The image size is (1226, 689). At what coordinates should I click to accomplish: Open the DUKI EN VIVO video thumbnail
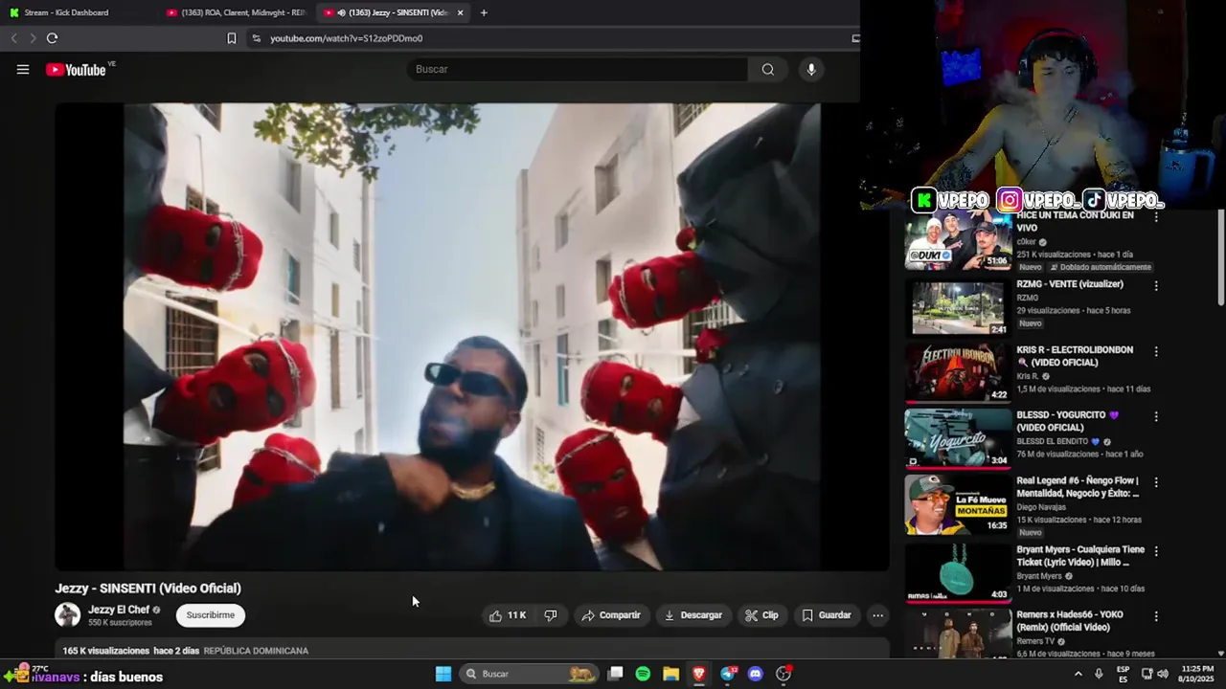coord(958,241)
